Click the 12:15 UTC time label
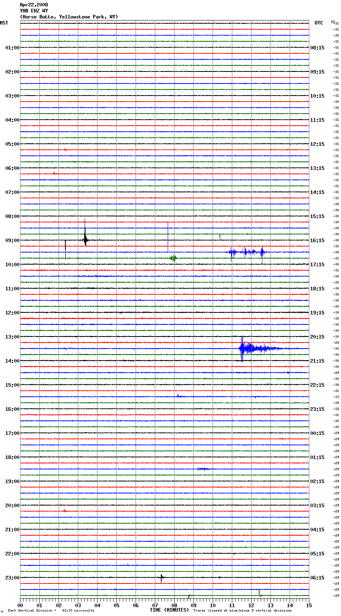The image size is (341, 616). 317,144
